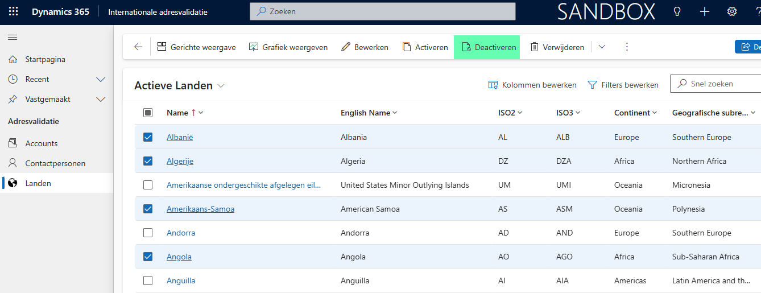
Task: Collapse the hamburger navigation menu
Action: [x=13, y=37]
